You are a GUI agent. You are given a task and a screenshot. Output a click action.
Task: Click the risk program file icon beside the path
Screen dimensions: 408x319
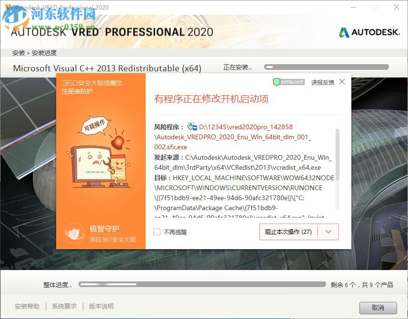pos(192,126)
